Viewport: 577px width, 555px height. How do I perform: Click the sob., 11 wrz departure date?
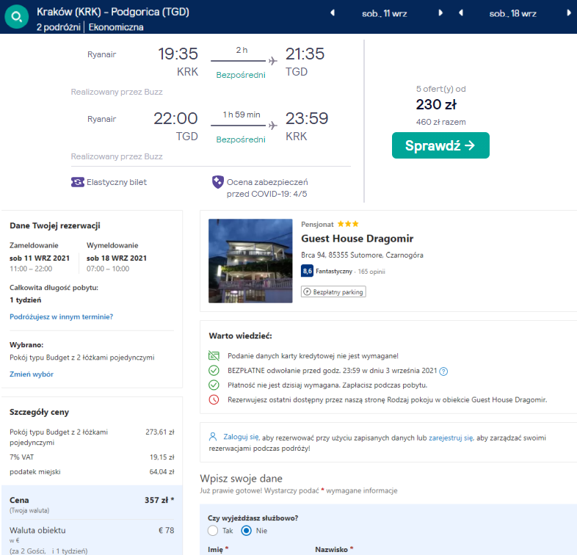click(385, 14)
